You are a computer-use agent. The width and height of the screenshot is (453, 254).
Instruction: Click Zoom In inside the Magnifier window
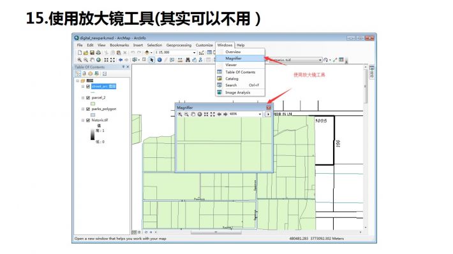pos(180,114)
